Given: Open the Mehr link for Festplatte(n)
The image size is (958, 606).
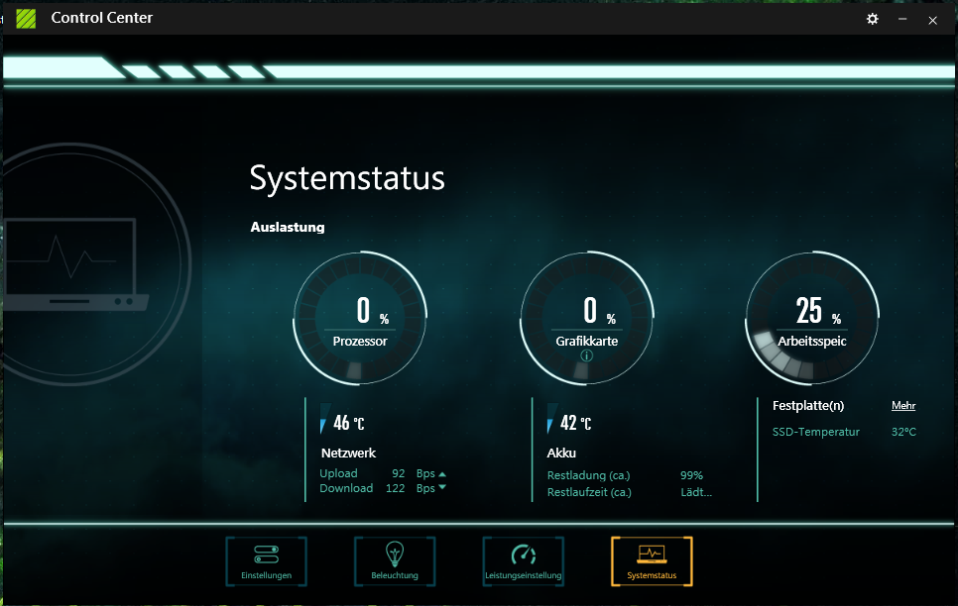Looking at the screenshot, I should [903, 405].
